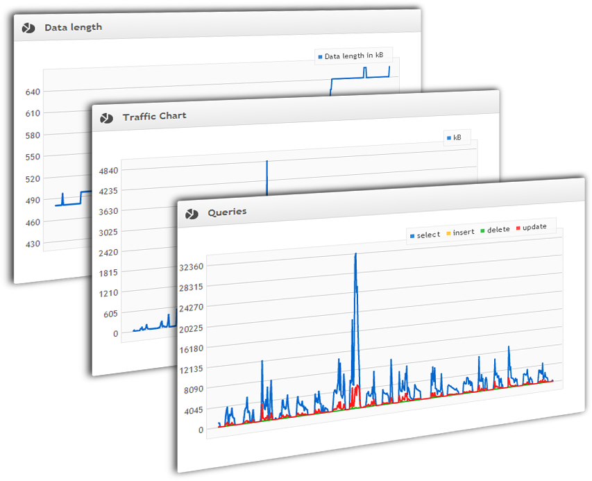This screenshot has height=481, width=592.
Task: Toggle the insert series in Queries legend
Action: pyautogui.click(x=460, y=233)
